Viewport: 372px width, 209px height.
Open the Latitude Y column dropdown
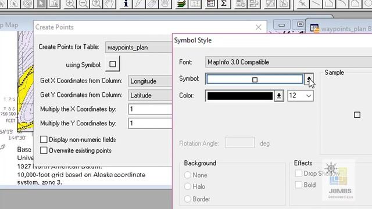click(x=150, y=95)
